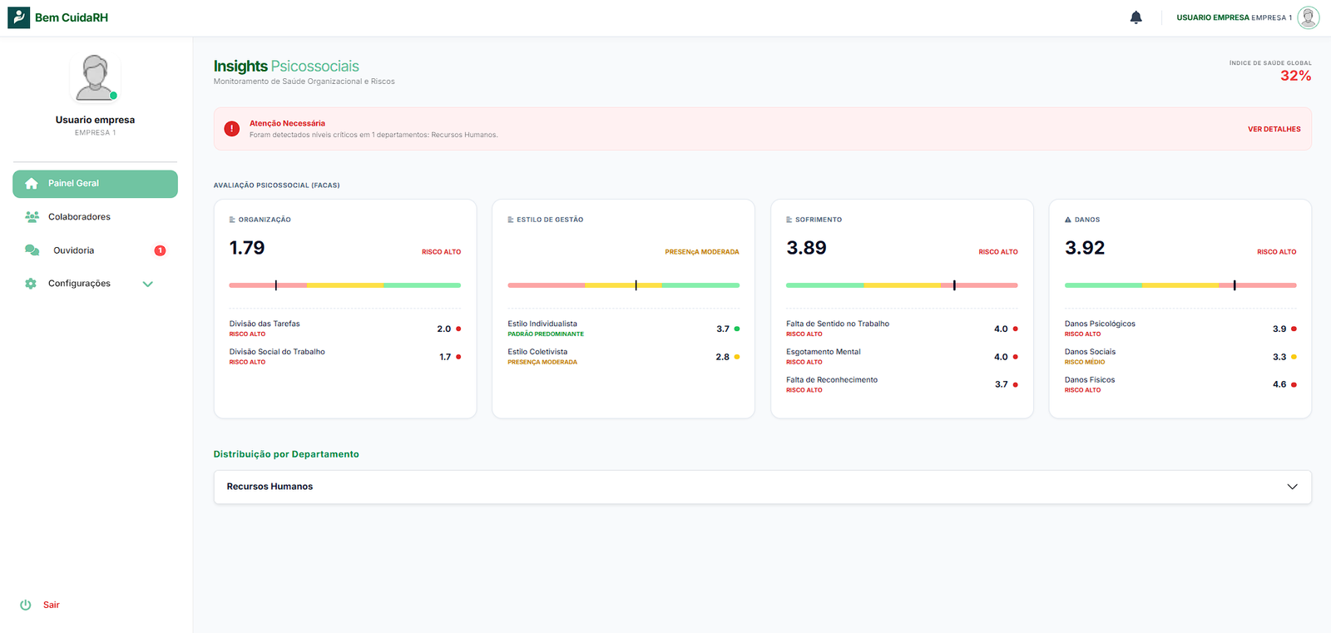The width and height of the screenshot is (1331, 633).
Task: Click the sidebar profile picture
Action: click(x=95, y=78)
